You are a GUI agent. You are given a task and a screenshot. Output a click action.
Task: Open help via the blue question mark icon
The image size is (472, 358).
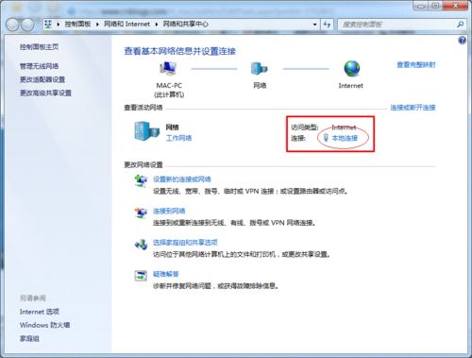tap(462, 41)
